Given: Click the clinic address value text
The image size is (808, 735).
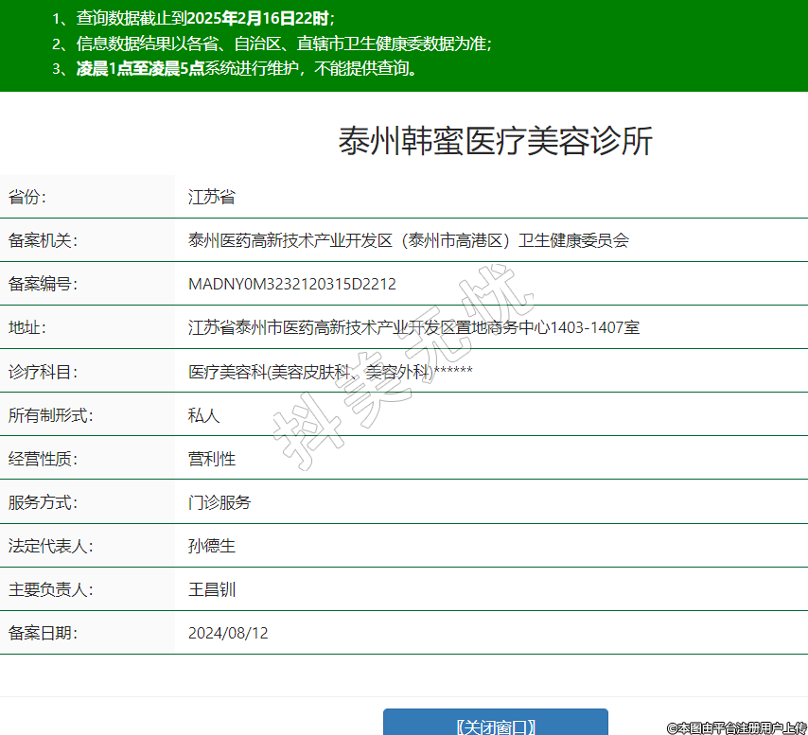Looking at the screenshot, I should click(413, 327).
